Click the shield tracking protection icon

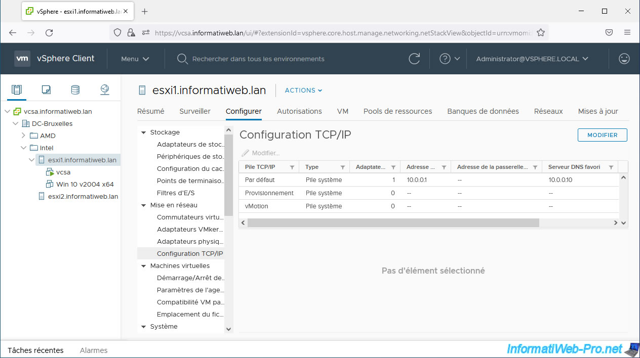coord(117,32)
